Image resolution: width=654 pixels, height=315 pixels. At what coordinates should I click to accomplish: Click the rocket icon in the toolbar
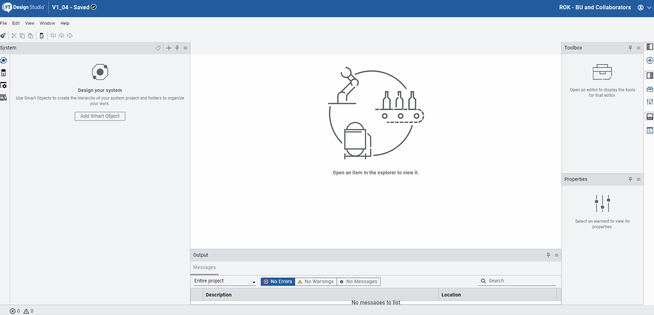tap(3, 36)
